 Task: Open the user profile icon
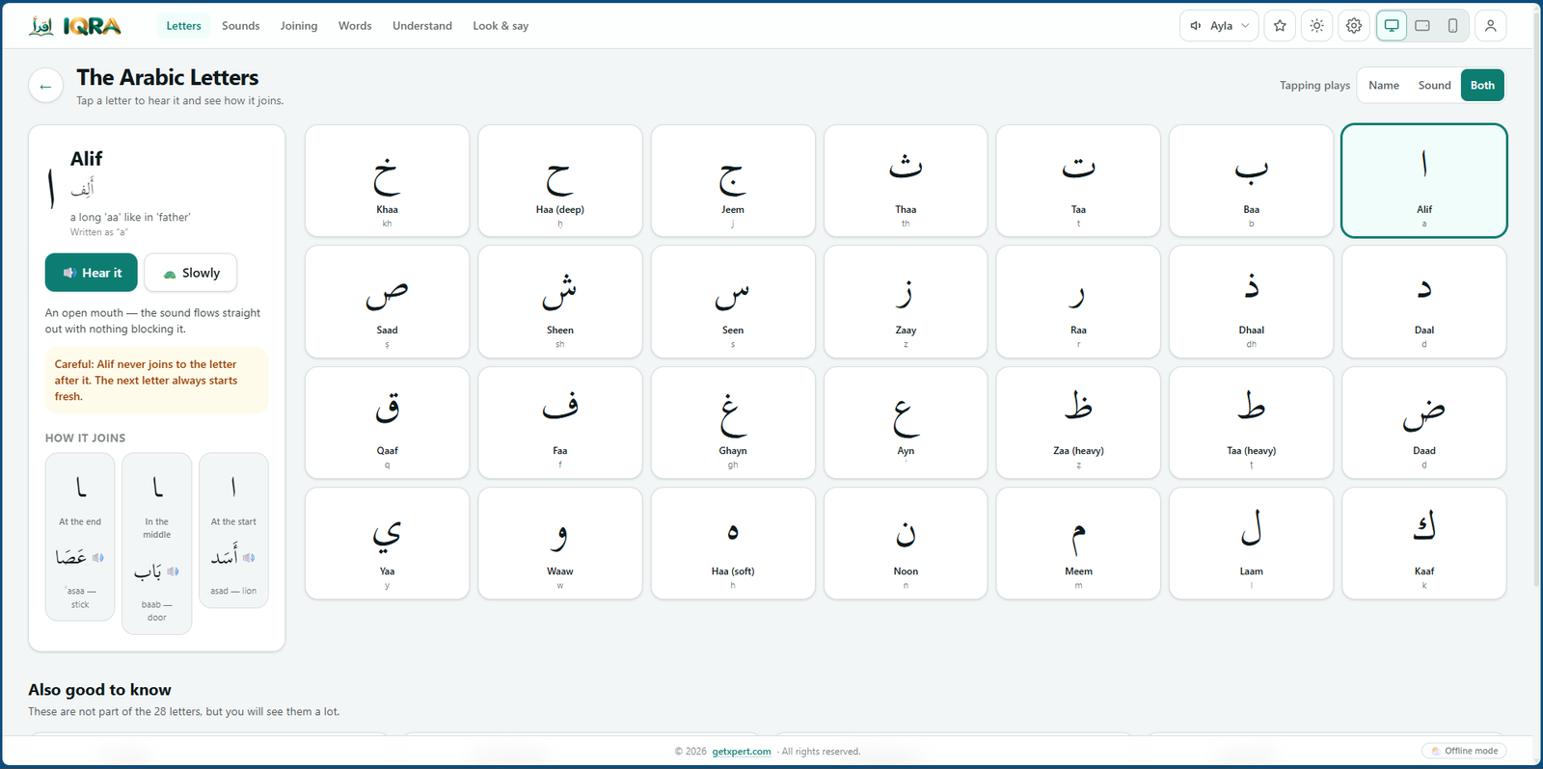pos(1490,26)
